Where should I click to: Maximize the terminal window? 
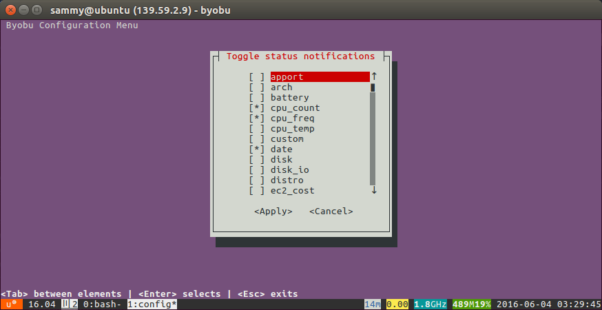pyautogui.click(x=37, y=10)
